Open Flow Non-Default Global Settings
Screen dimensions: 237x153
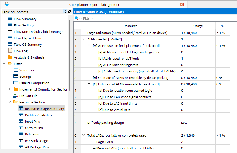(x=38, y=32)
